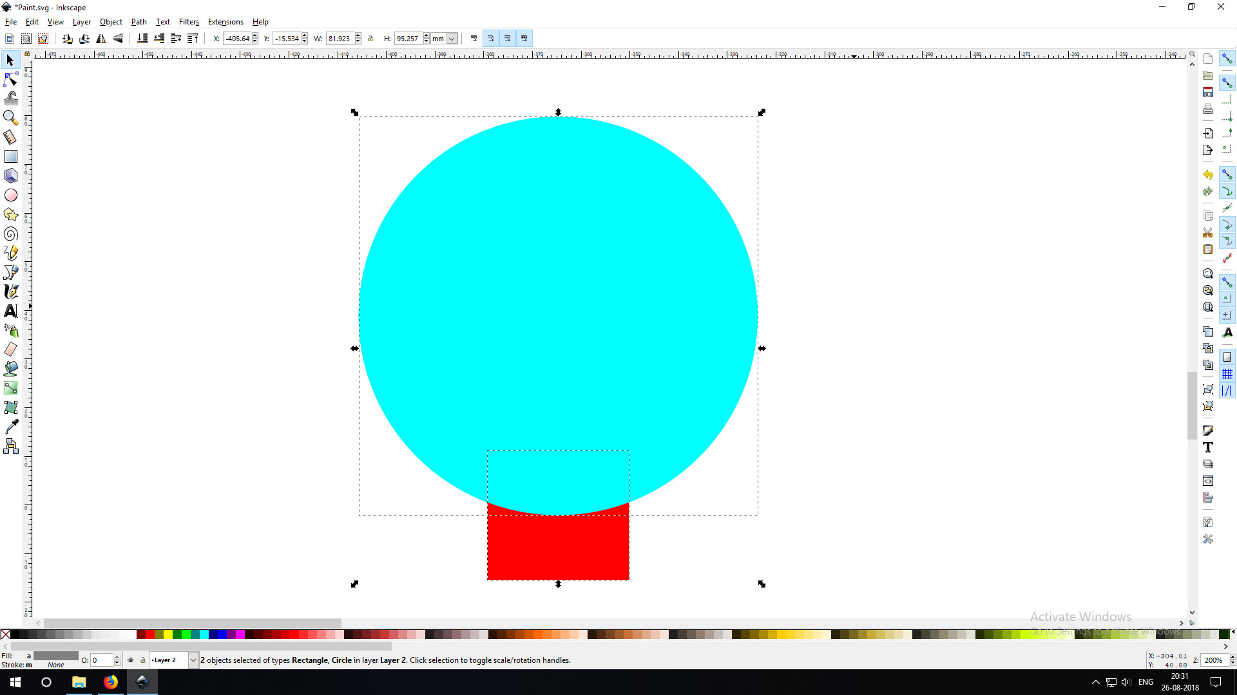Open the Filters menu

coord(189,22)
